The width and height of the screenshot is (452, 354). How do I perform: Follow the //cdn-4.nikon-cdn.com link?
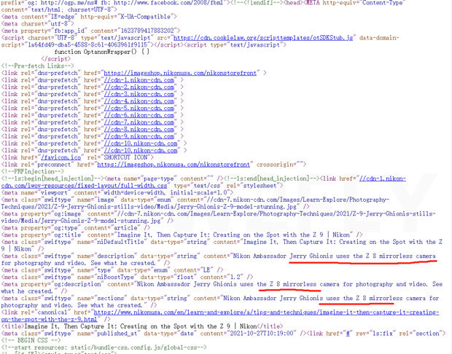pyautogui.click(x=139, y=101)
